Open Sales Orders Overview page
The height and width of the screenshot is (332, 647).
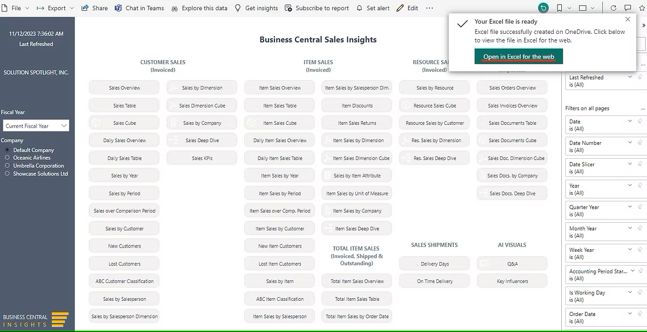[x=512, y=88]
